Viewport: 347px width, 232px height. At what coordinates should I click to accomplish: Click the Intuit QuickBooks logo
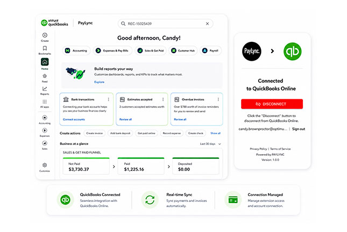(x=54, y=23)
